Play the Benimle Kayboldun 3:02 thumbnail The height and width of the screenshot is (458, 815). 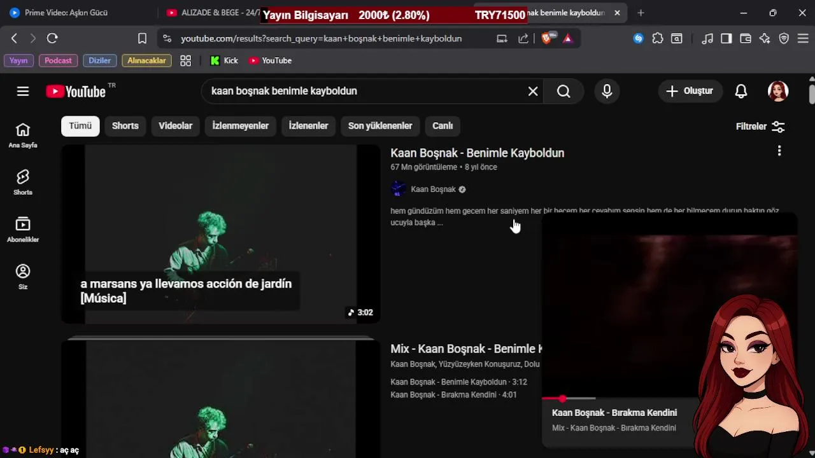coord(221,234)
